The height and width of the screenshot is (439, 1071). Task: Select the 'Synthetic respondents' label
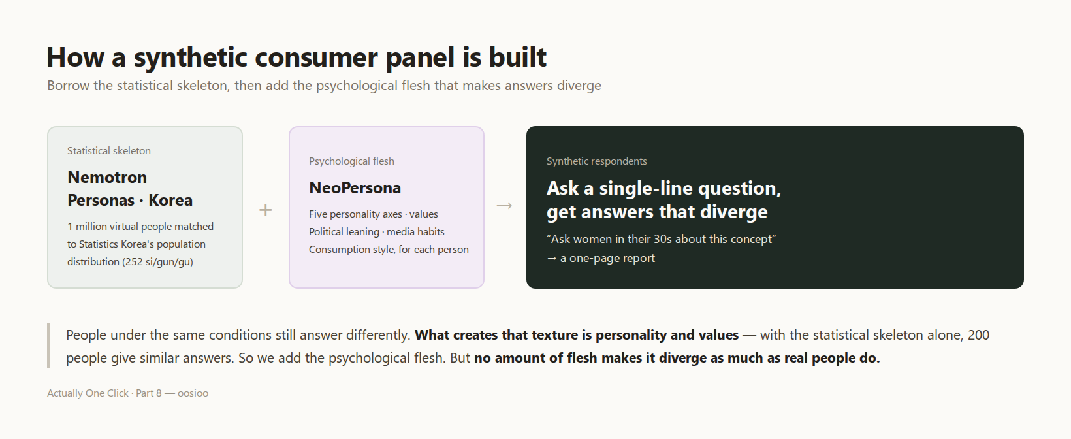597,161
